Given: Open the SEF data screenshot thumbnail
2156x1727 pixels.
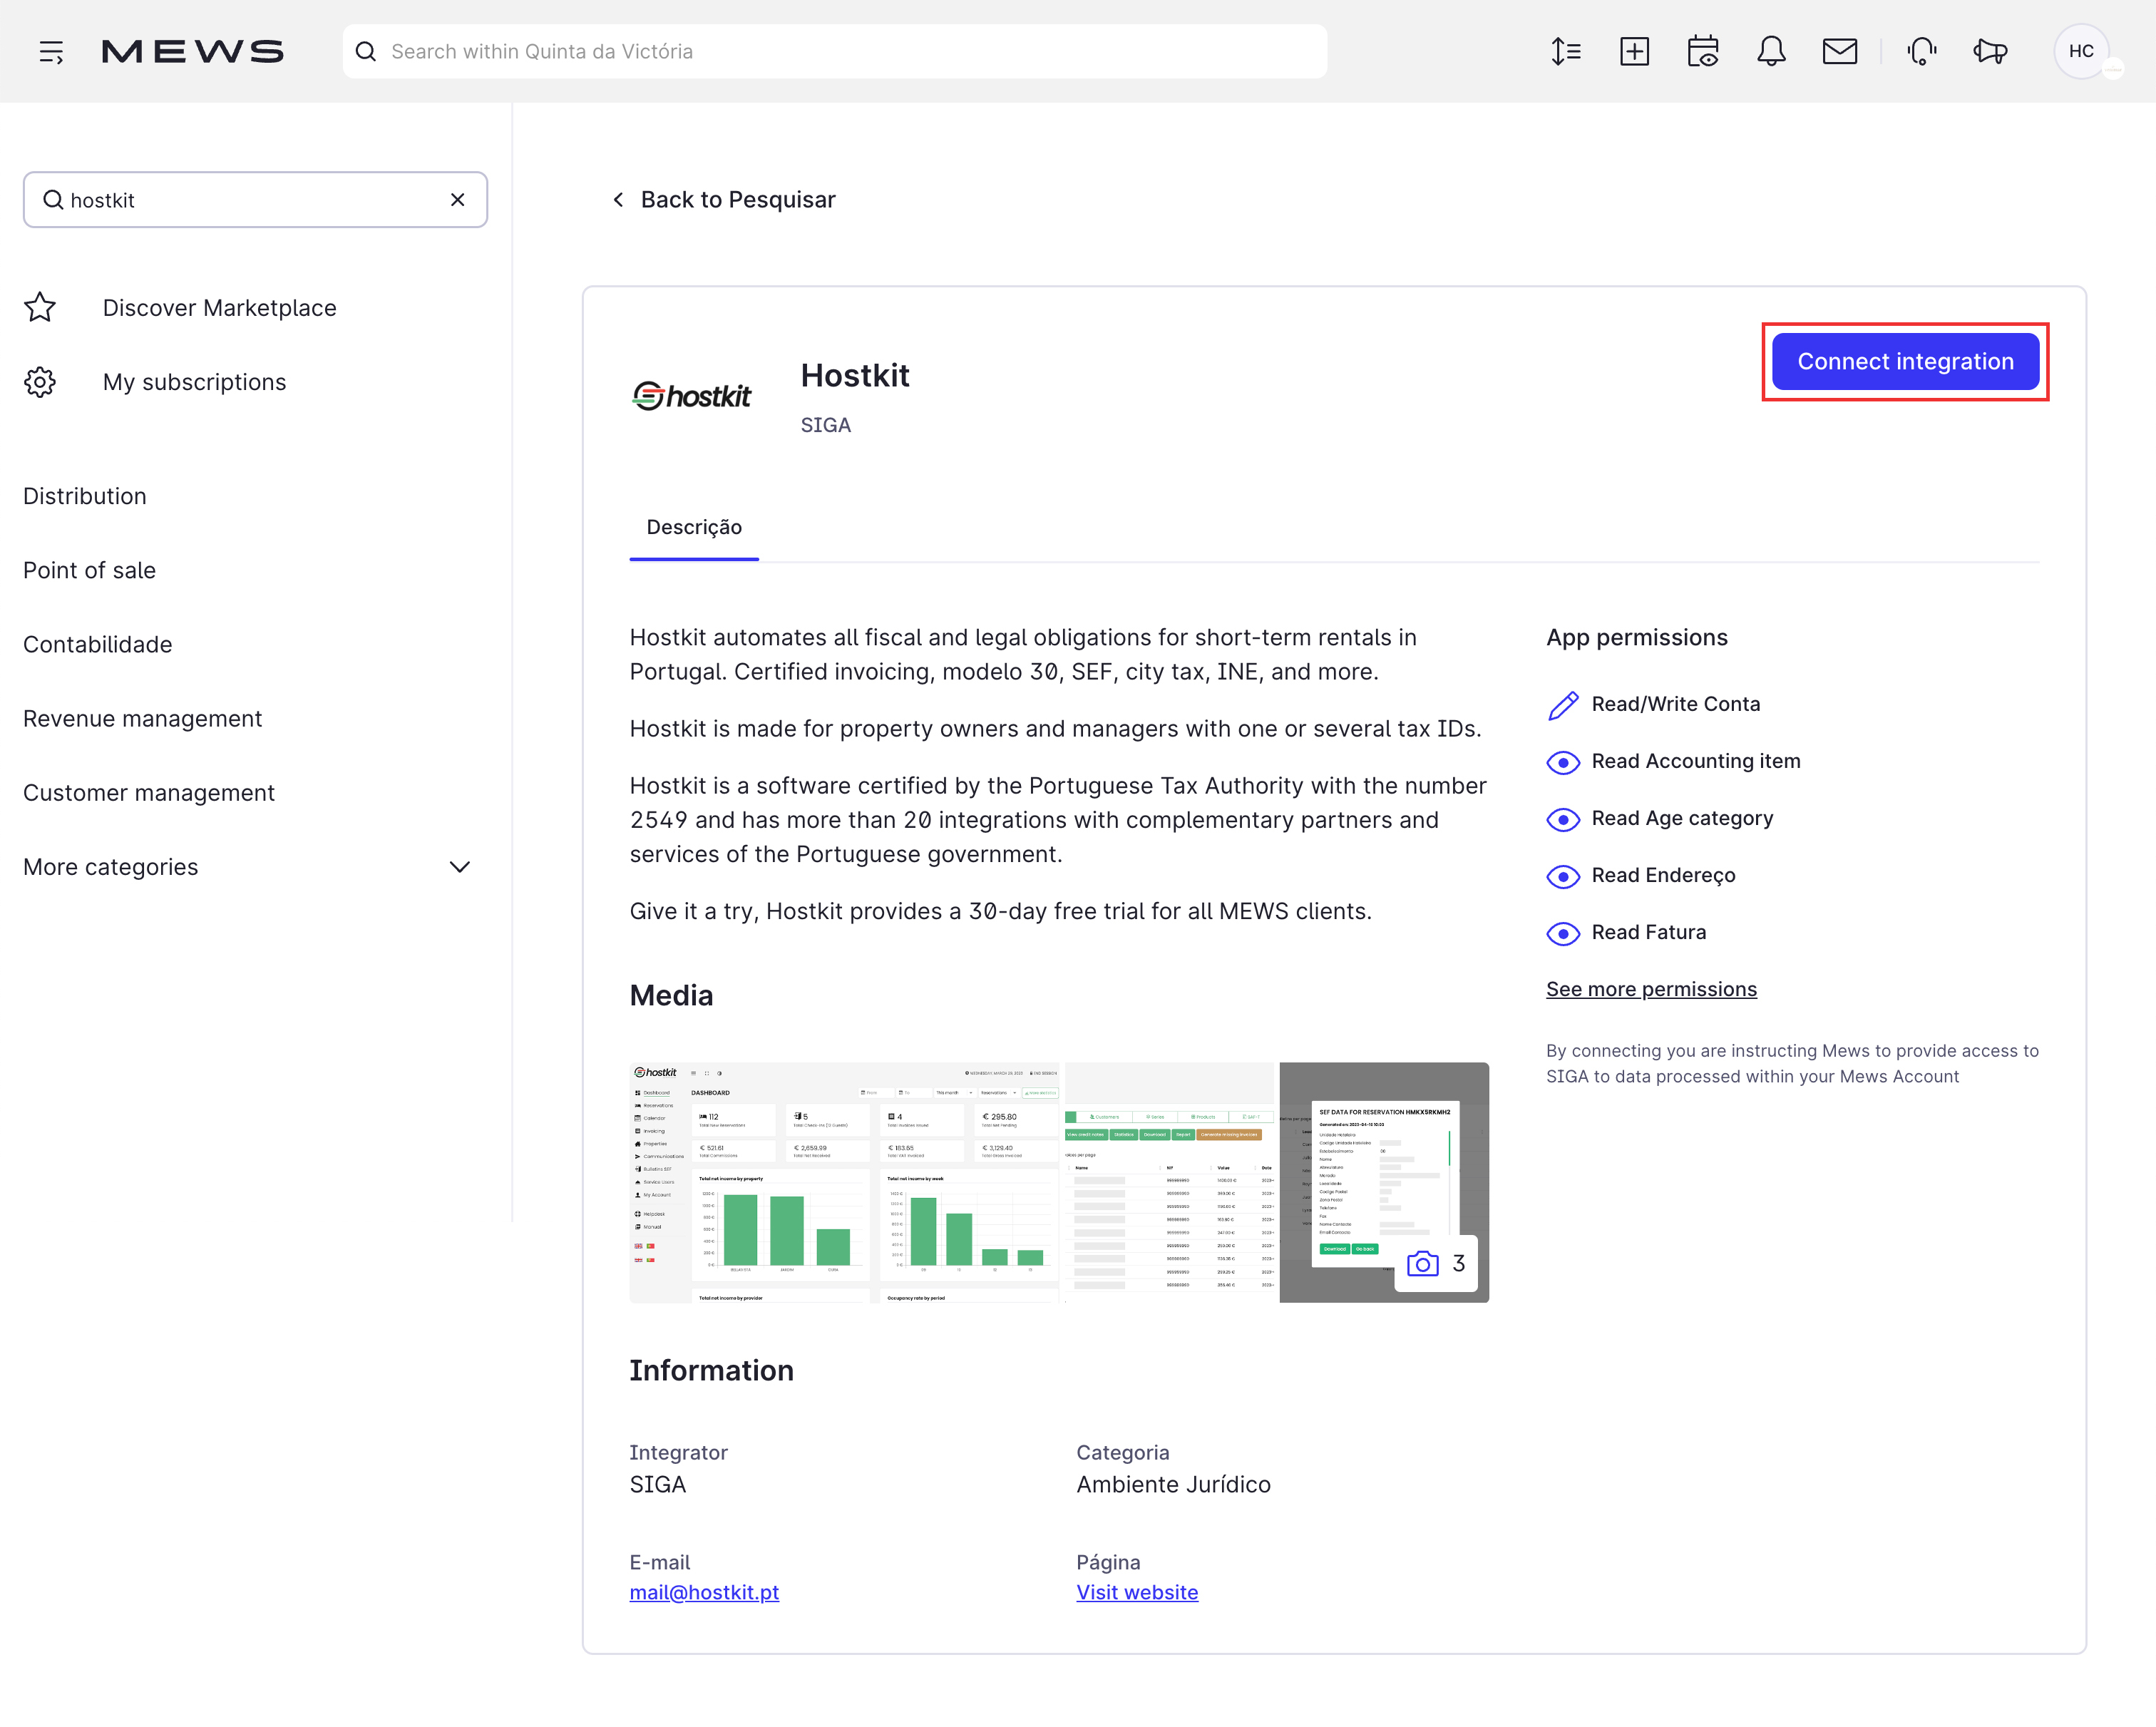Looking at the screenshot, I should coord(1384,1182).
